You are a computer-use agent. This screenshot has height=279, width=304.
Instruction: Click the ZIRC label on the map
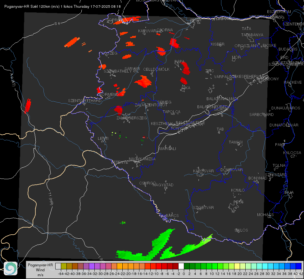(x=210, y=71)
